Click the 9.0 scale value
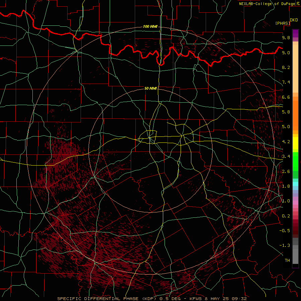Screen dimensions: 301x301 pos(286,53)
